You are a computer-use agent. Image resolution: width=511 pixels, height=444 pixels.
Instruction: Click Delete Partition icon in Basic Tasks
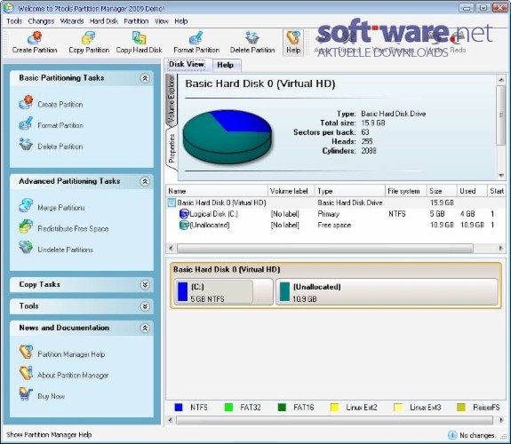tap(26, 145)
